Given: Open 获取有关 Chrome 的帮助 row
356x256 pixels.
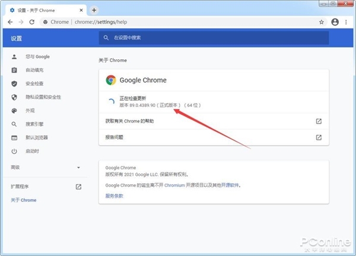Looking at the screenshot, I should (x=214, y=121).
